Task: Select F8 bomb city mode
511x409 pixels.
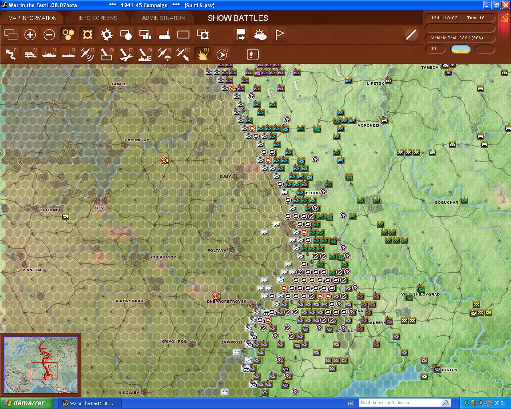Action: click(145, 54)
